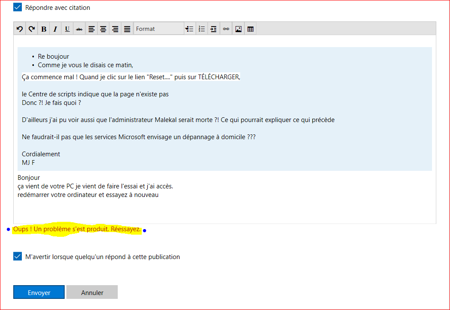Align text to the right
The image size is (450, 310).
[x=115, y=29]
